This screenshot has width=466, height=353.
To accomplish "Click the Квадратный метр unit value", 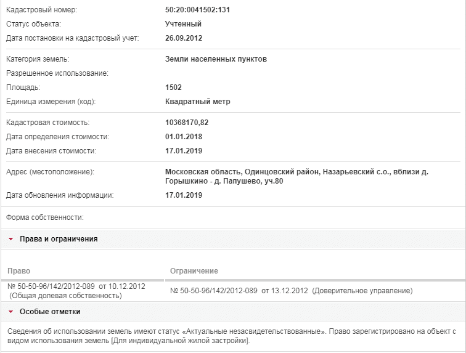I will (x=198, y=102).
